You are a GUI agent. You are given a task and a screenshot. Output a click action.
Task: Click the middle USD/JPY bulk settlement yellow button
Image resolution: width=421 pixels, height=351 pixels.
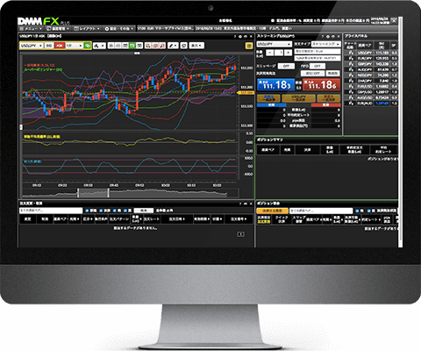[298, 98]
